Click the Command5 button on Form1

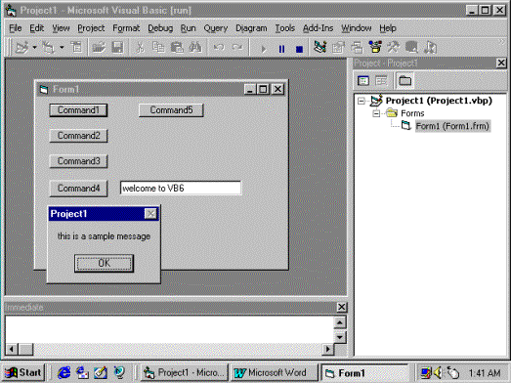point(171,110)
